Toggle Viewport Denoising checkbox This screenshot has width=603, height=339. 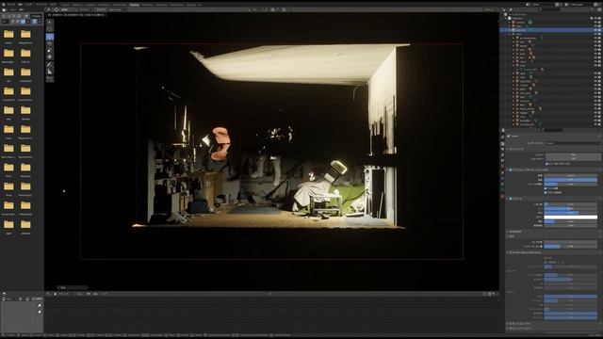click(546, 164)
